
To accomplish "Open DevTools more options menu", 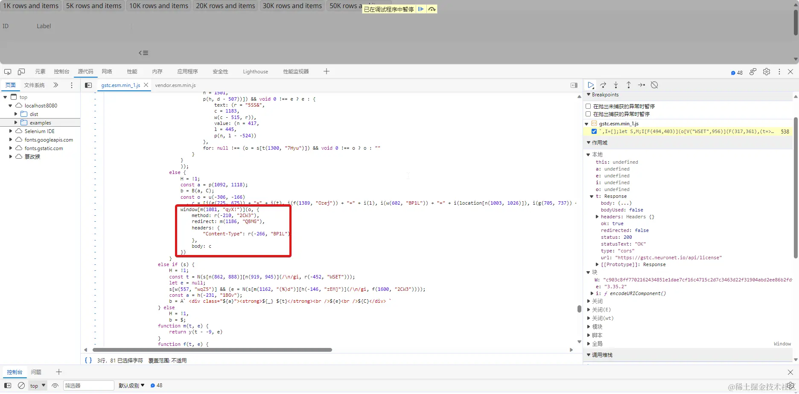I will click(779, 72).
